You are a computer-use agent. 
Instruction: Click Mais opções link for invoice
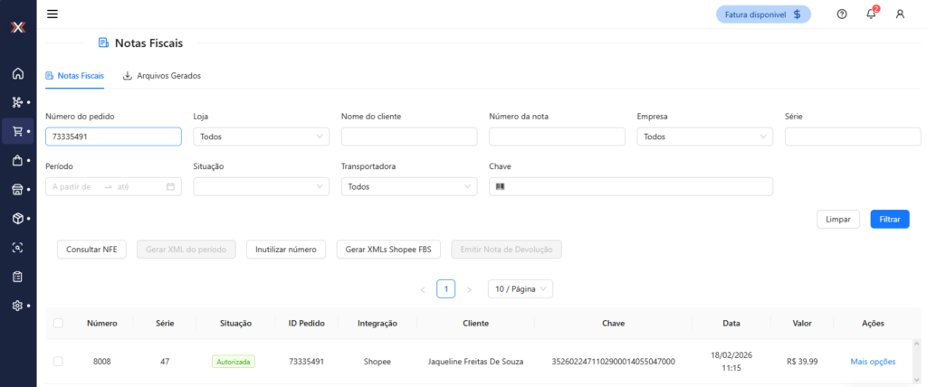coord(873,362)
